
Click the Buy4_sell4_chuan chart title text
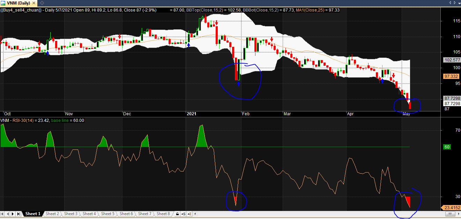coord(21,10)
